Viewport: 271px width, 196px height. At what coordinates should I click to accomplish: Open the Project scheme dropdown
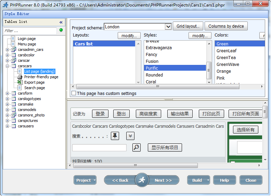168,27
